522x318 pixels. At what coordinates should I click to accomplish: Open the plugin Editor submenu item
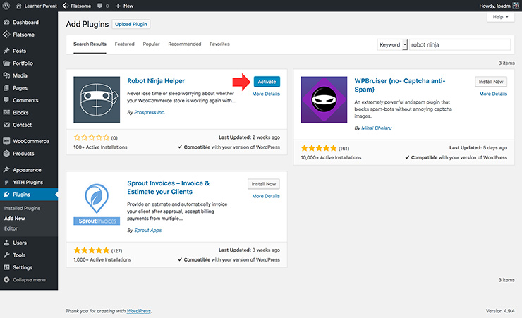point(11,229)
